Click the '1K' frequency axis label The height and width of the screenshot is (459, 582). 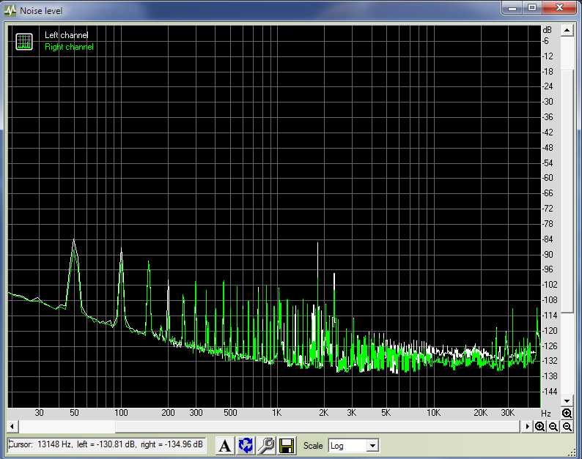point(276,413)
